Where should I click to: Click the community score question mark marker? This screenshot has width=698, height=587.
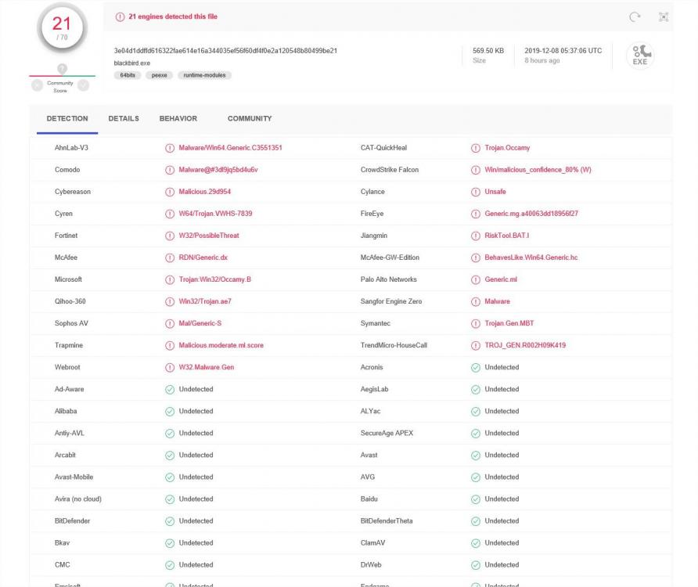pos(63,69)
